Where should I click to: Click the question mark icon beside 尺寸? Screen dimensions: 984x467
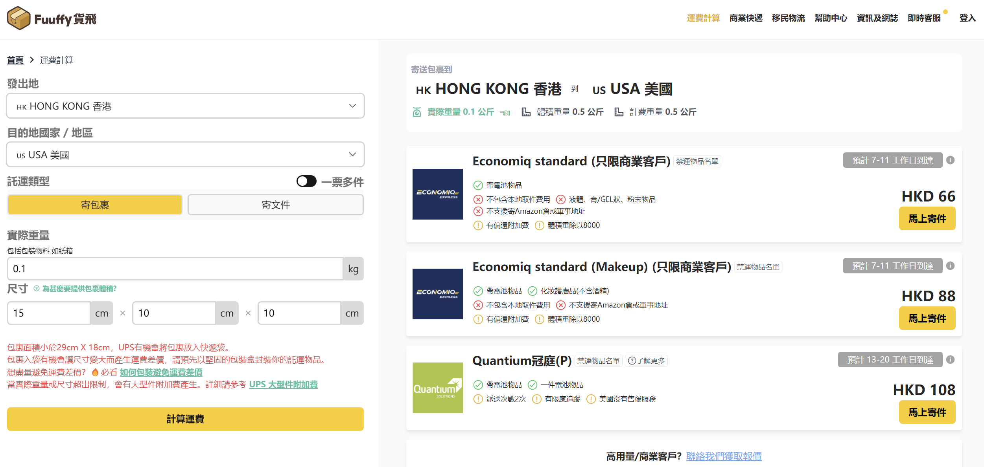37,289
